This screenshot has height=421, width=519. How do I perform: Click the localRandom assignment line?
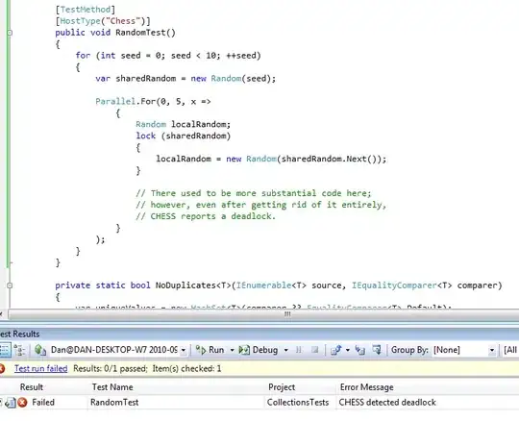pos(271,159)
